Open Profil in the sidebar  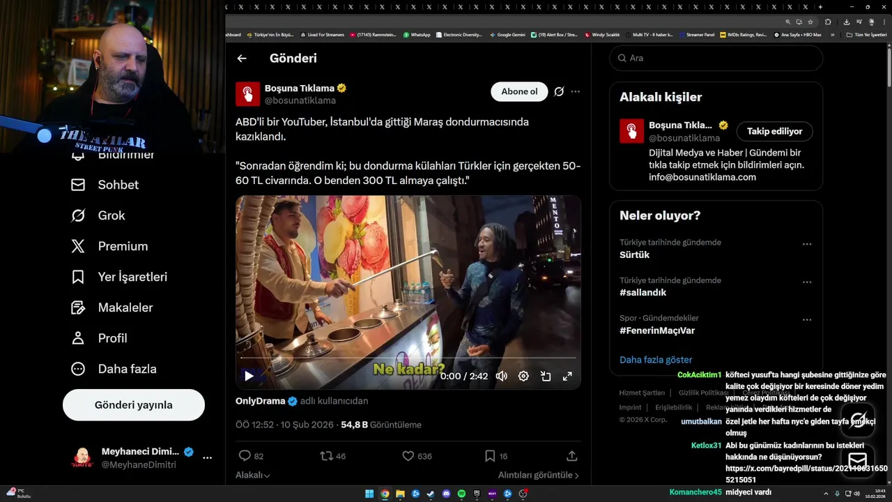(x=99, y=338)
